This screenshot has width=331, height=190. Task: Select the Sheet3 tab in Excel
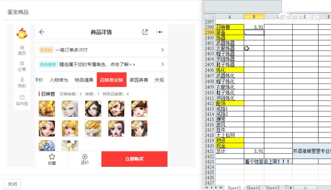pyautogui.click(x=272, y=188)
